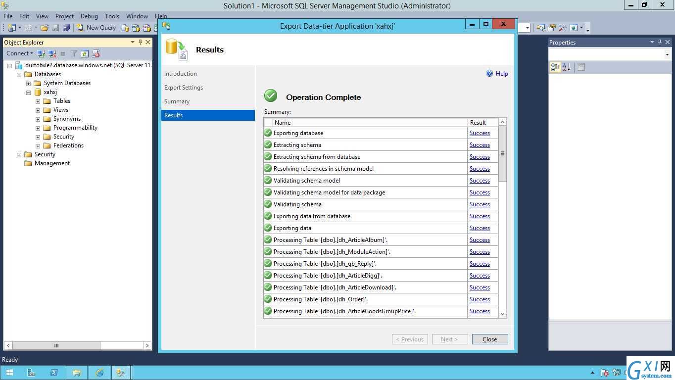Open the File menu
Image resolution: width=675 pixels, height=380 pixels.
(8, 16)
